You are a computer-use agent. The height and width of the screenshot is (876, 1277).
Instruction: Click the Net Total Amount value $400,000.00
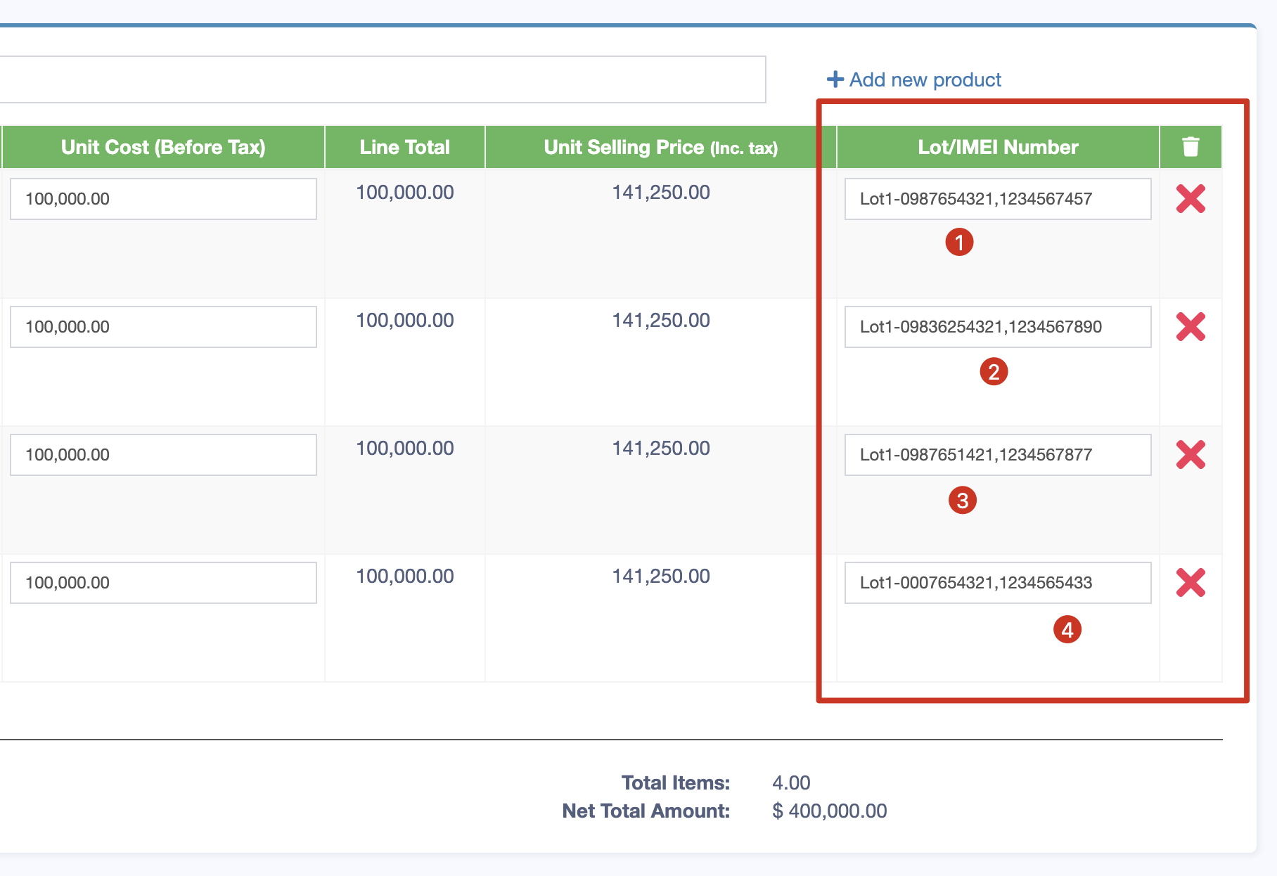[829, 811]
